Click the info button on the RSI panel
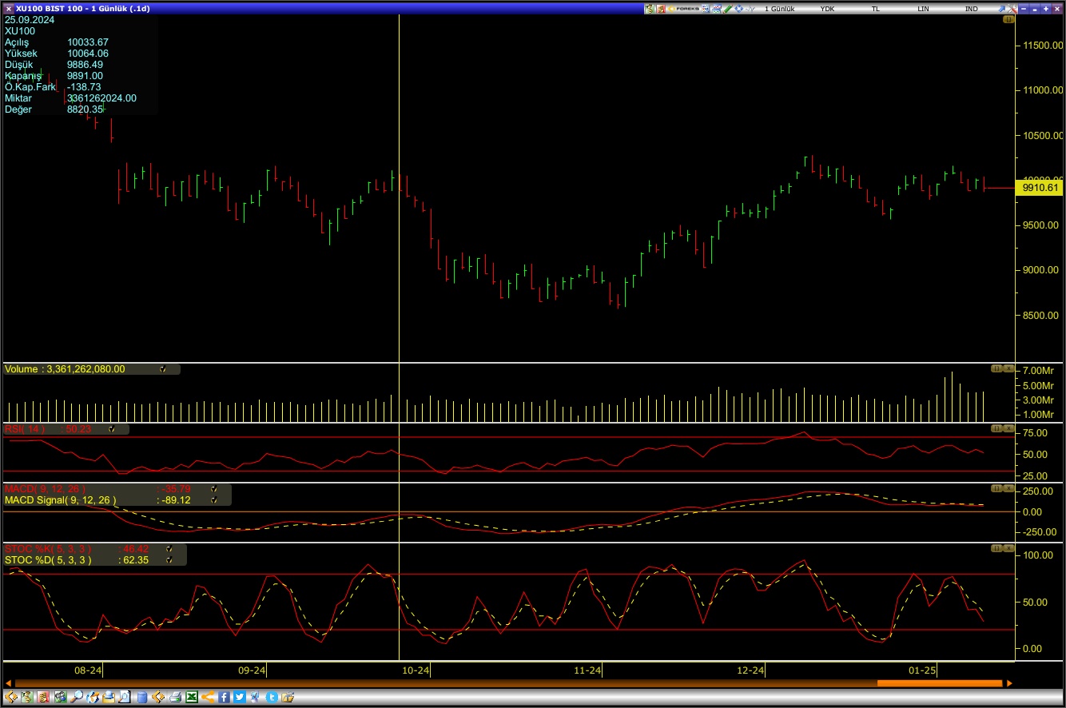The width and height of the screenshot is (1066, 708). click(996, 428)
